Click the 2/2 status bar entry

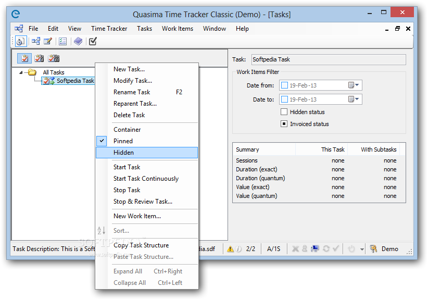coord(250,249)
